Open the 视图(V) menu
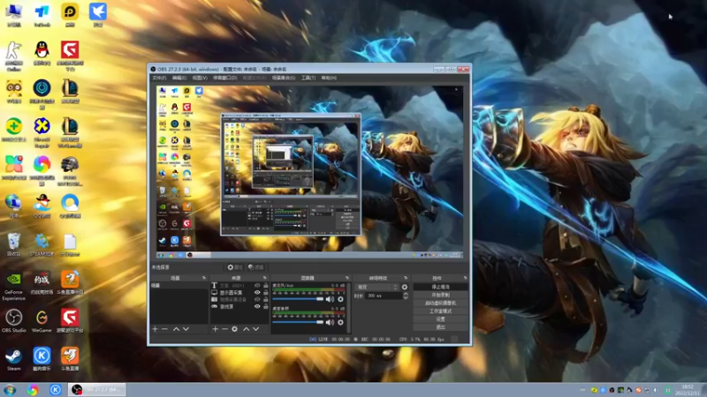707x397 pixels. click(200, 78)
